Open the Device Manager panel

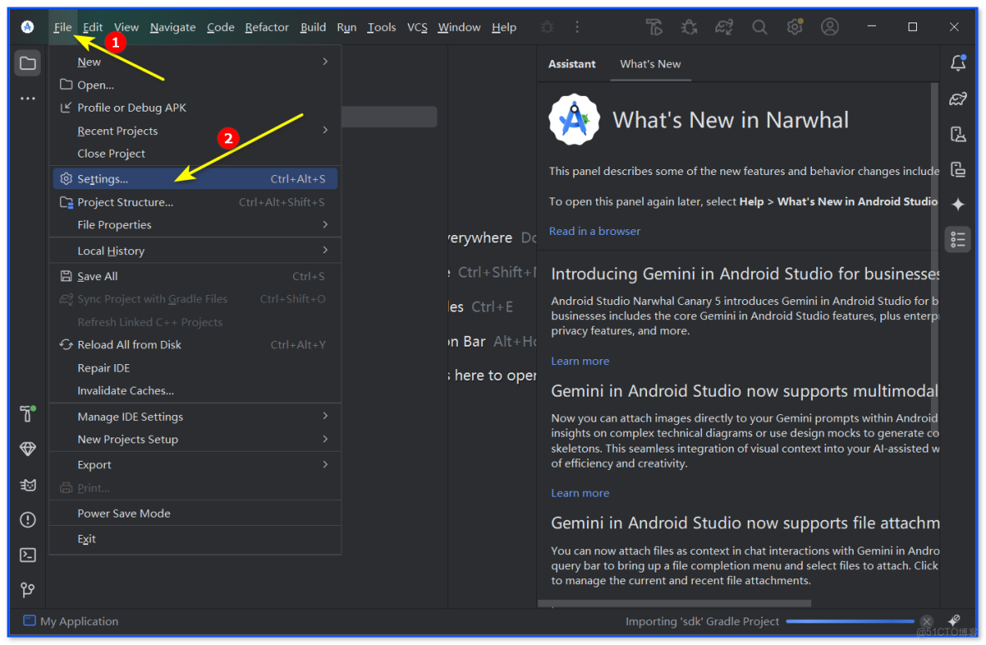coord(958,133)
